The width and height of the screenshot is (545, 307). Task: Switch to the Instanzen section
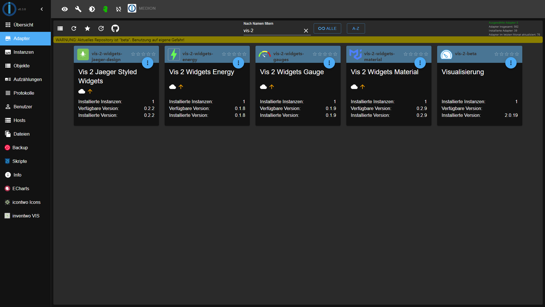click(24, 52)
